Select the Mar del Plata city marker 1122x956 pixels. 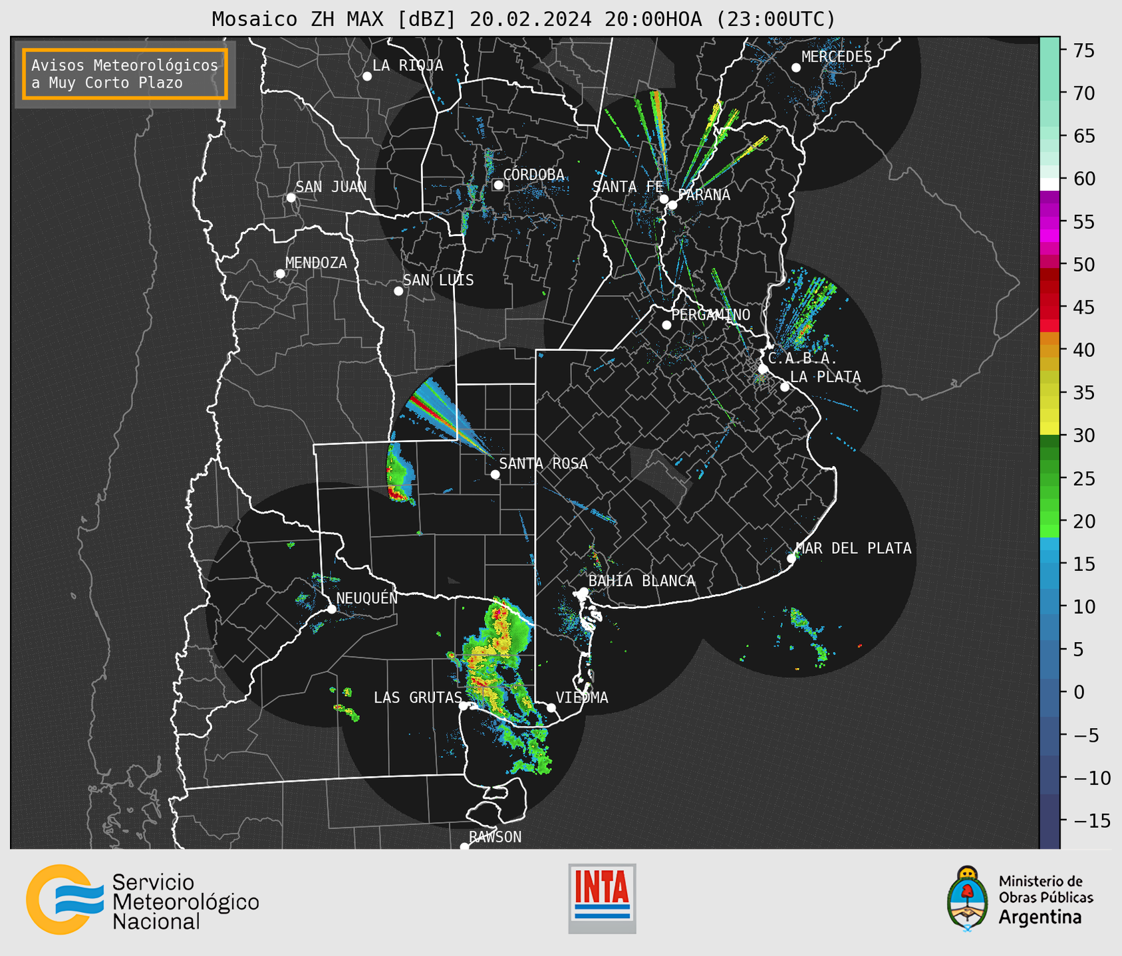pos(791,558)
